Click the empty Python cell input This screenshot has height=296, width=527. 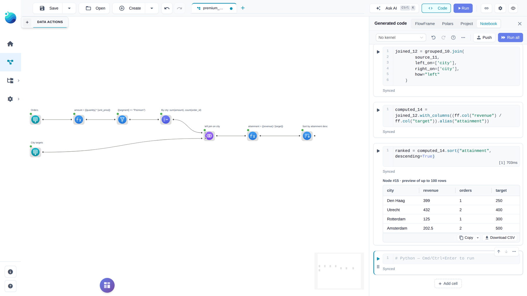pyautogui.click(x=456, y=258)
